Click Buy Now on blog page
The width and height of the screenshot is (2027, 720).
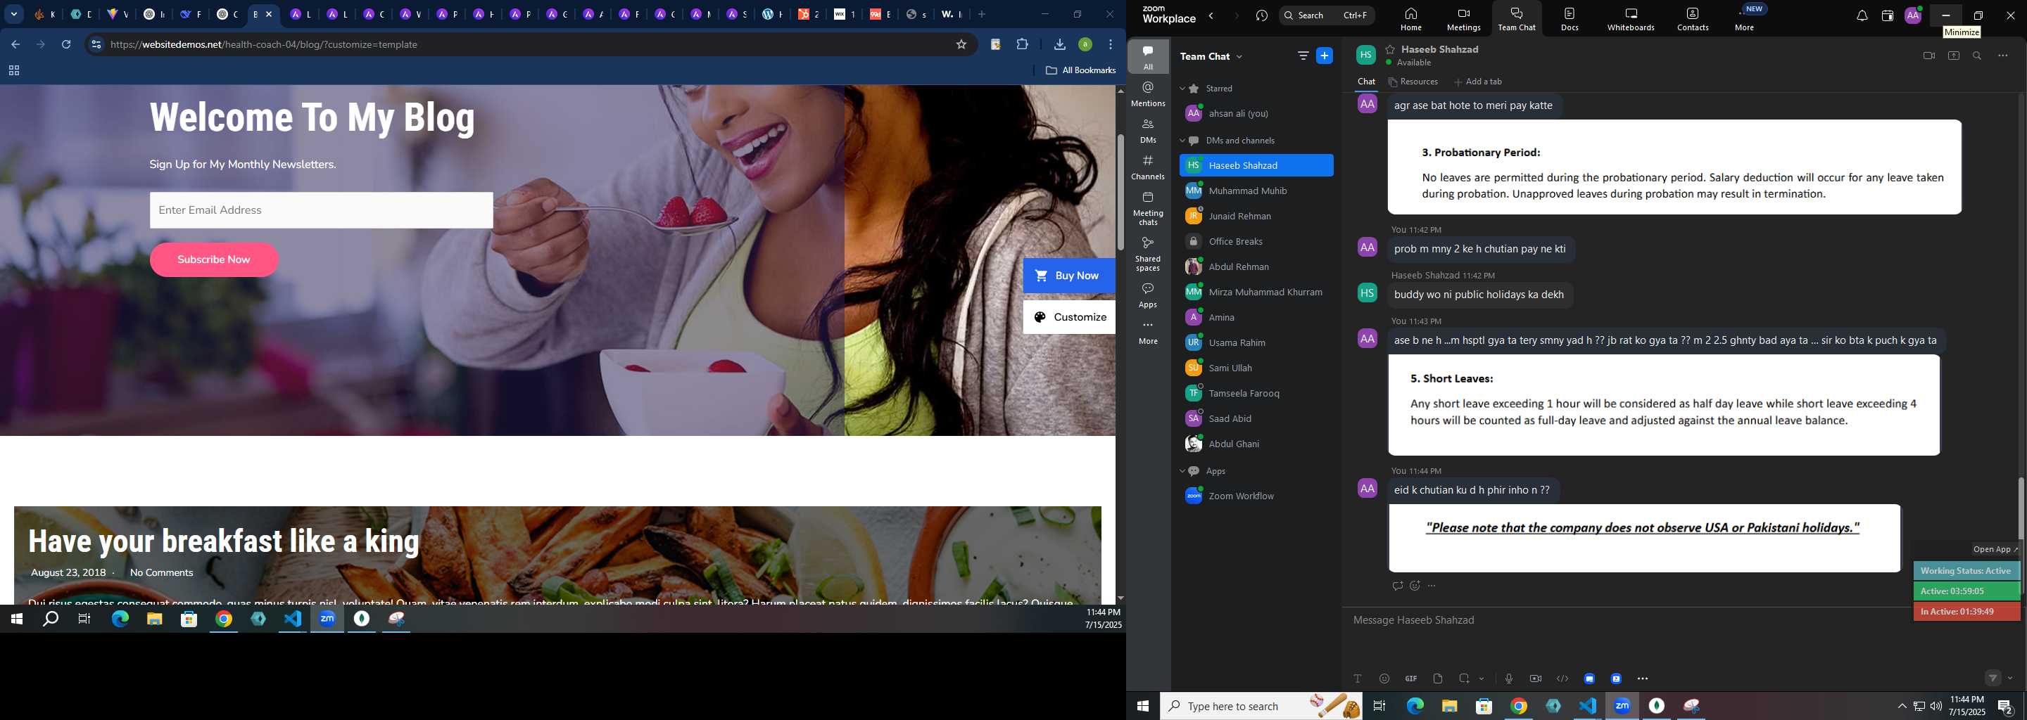click(1068, 276)
